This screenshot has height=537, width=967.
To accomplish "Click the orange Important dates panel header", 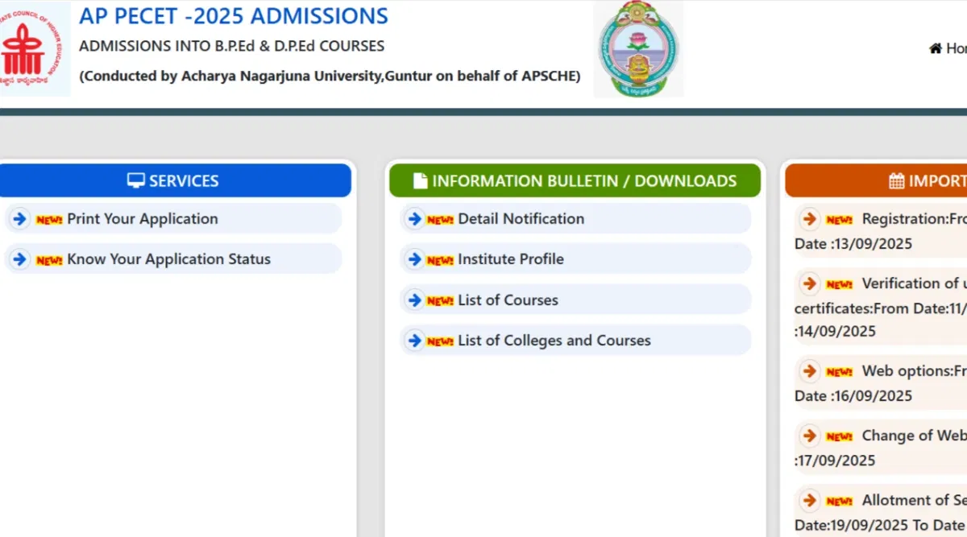I will [x=876, y=181].
